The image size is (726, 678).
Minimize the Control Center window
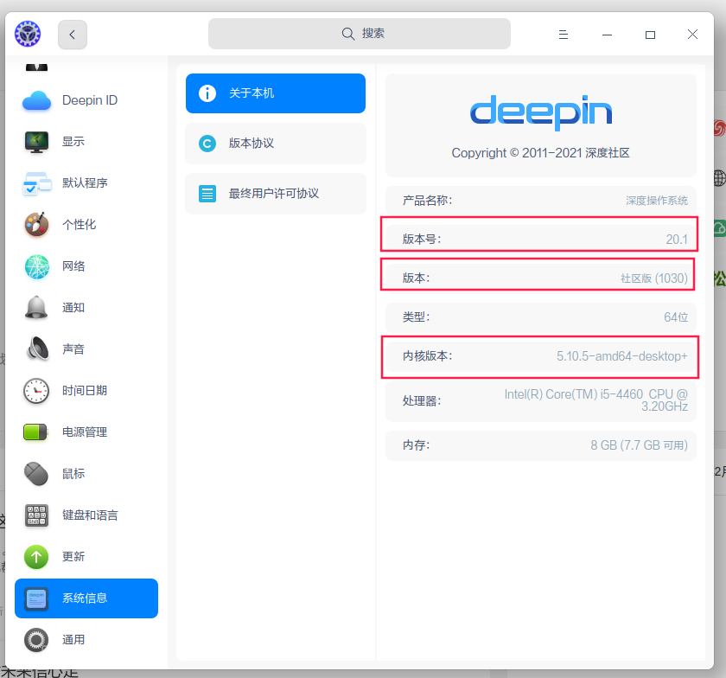coord(607,35)
